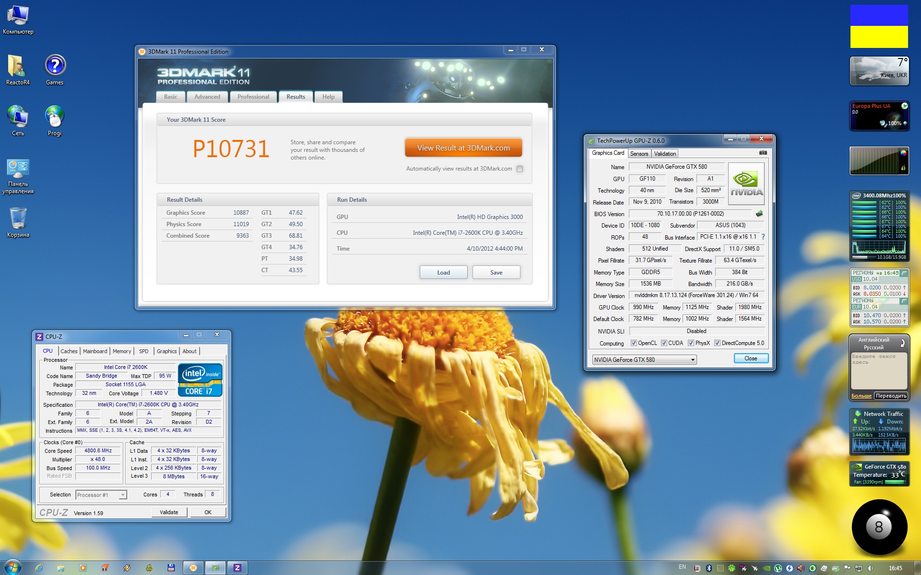Switch to the About tab in CPU-Z
This screenshot has width=921, height=575.
pyautogui.click(x=189, y=351)
